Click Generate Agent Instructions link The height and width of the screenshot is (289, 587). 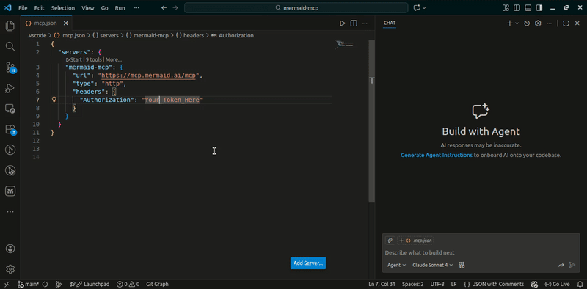pyautogui.click(x=437, y=155)
